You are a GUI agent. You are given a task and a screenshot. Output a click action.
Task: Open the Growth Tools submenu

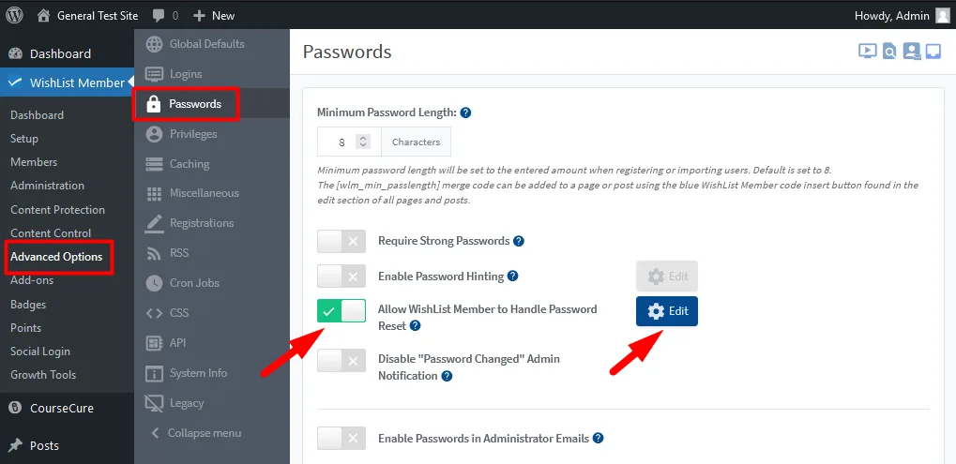[x=43, y=375]
